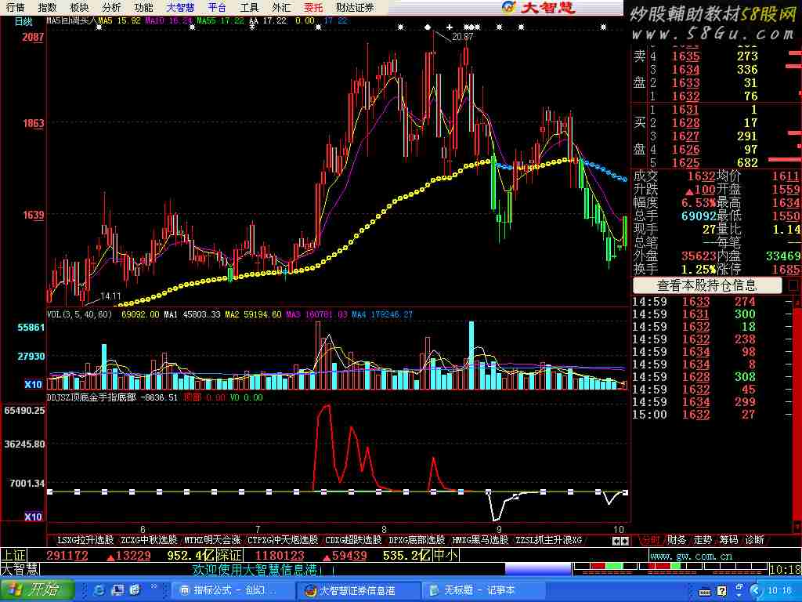Open the Windows 开始 start button
The image size is (802, 602).
37,589
